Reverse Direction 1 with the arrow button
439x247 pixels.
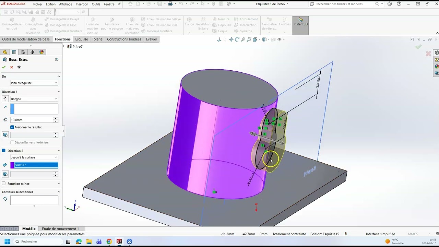[x=5, y=99]
